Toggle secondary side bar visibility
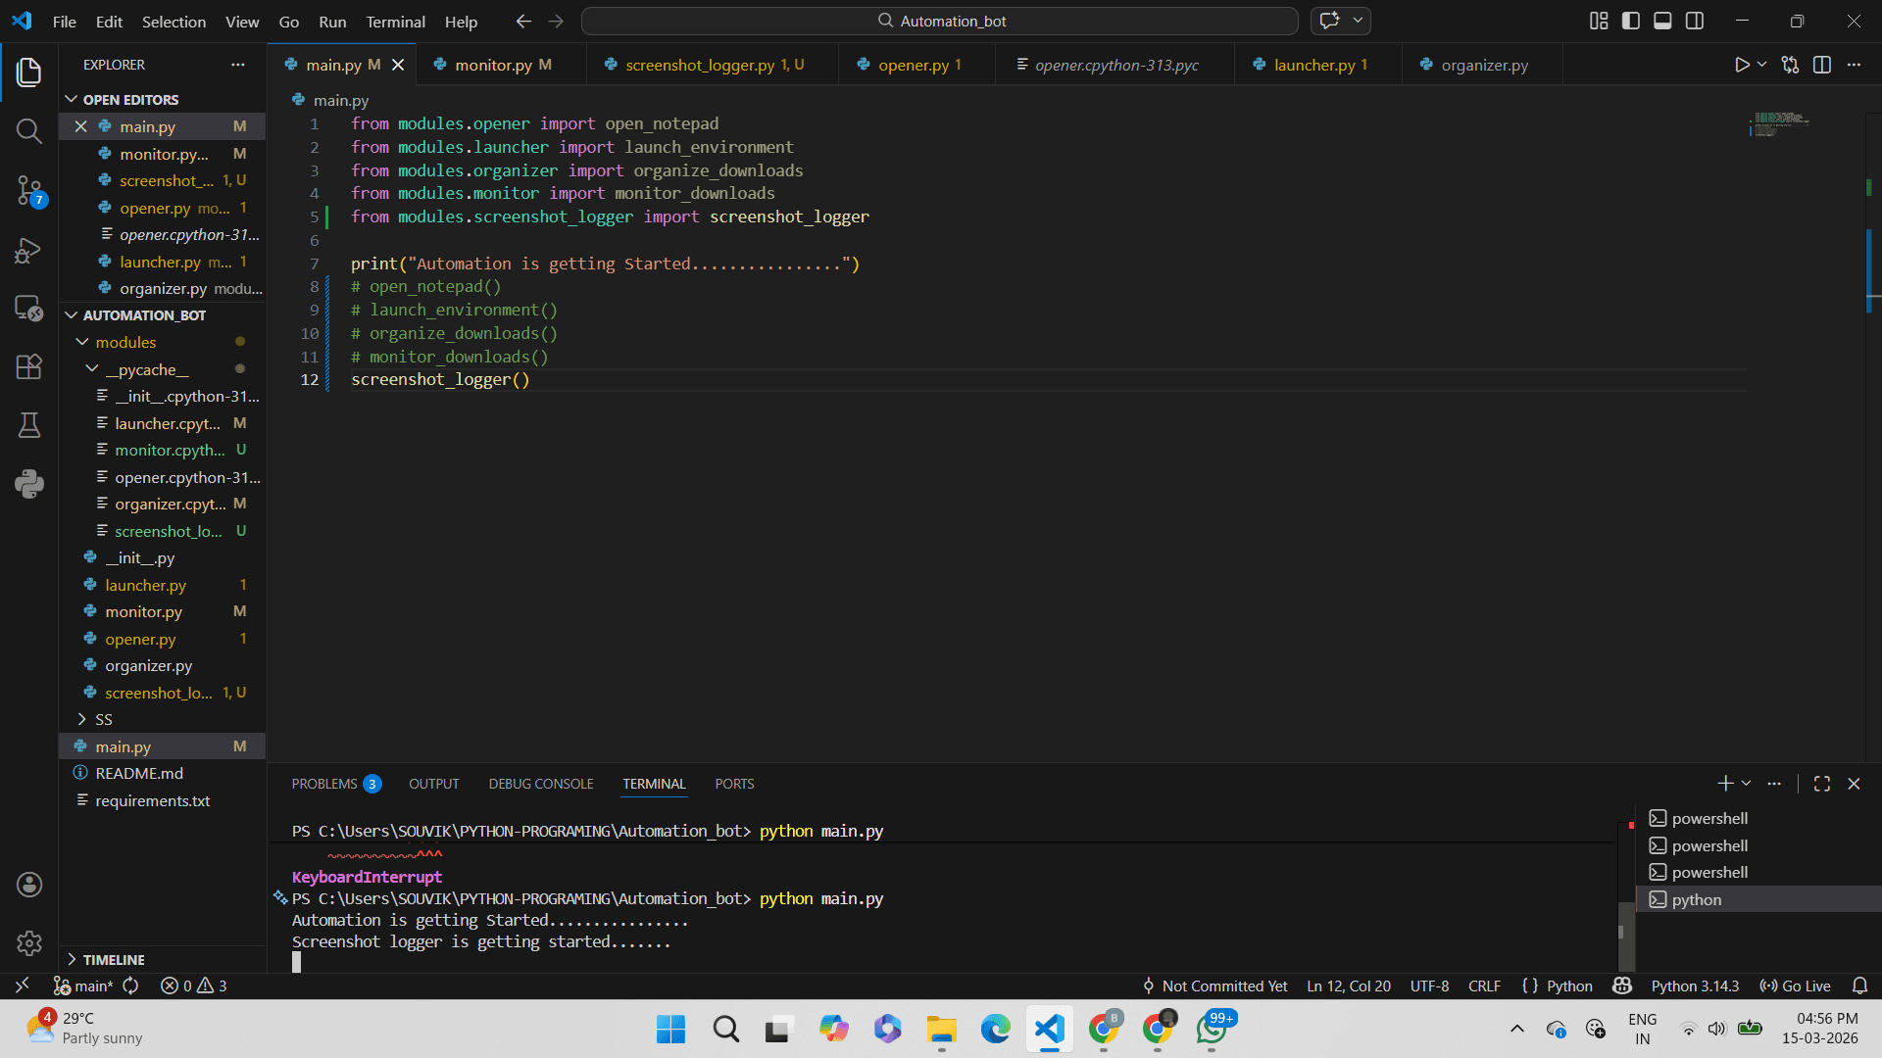Image resolution: width=1882 pixels, height=1058 pixels. (1695, 21)
